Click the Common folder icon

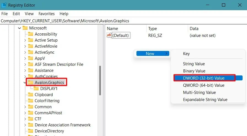pyautogui.click(x=31, y=107)
